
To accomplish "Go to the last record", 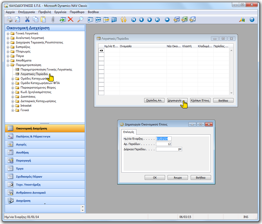I will tap(157, 20).
